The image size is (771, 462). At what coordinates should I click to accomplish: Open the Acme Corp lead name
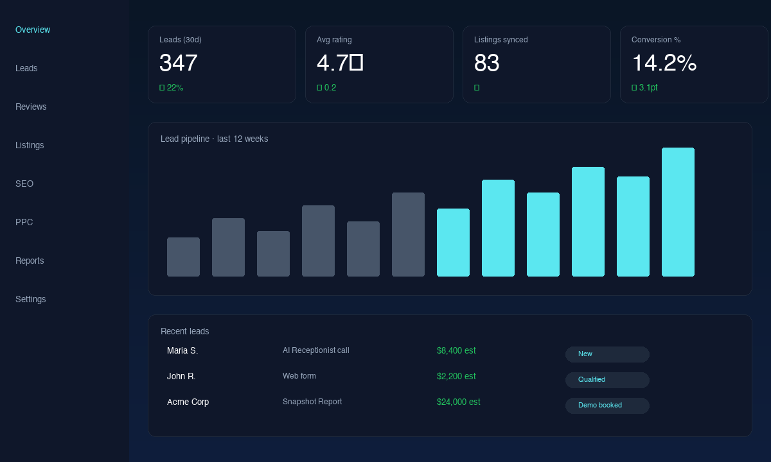coord(188,402)
